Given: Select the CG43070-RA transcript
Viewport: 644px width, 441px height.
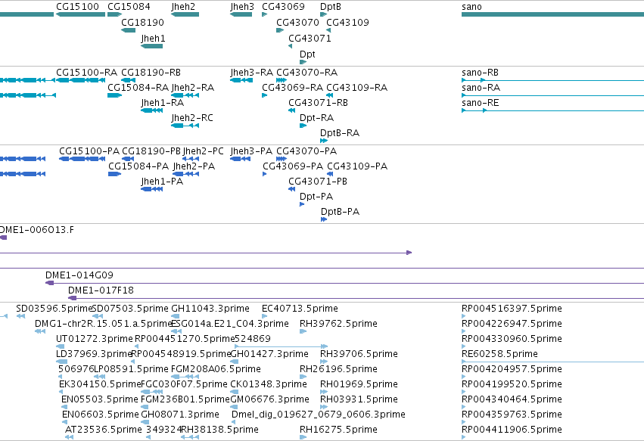Looking at the screenshot, I should tap(282, 80).
